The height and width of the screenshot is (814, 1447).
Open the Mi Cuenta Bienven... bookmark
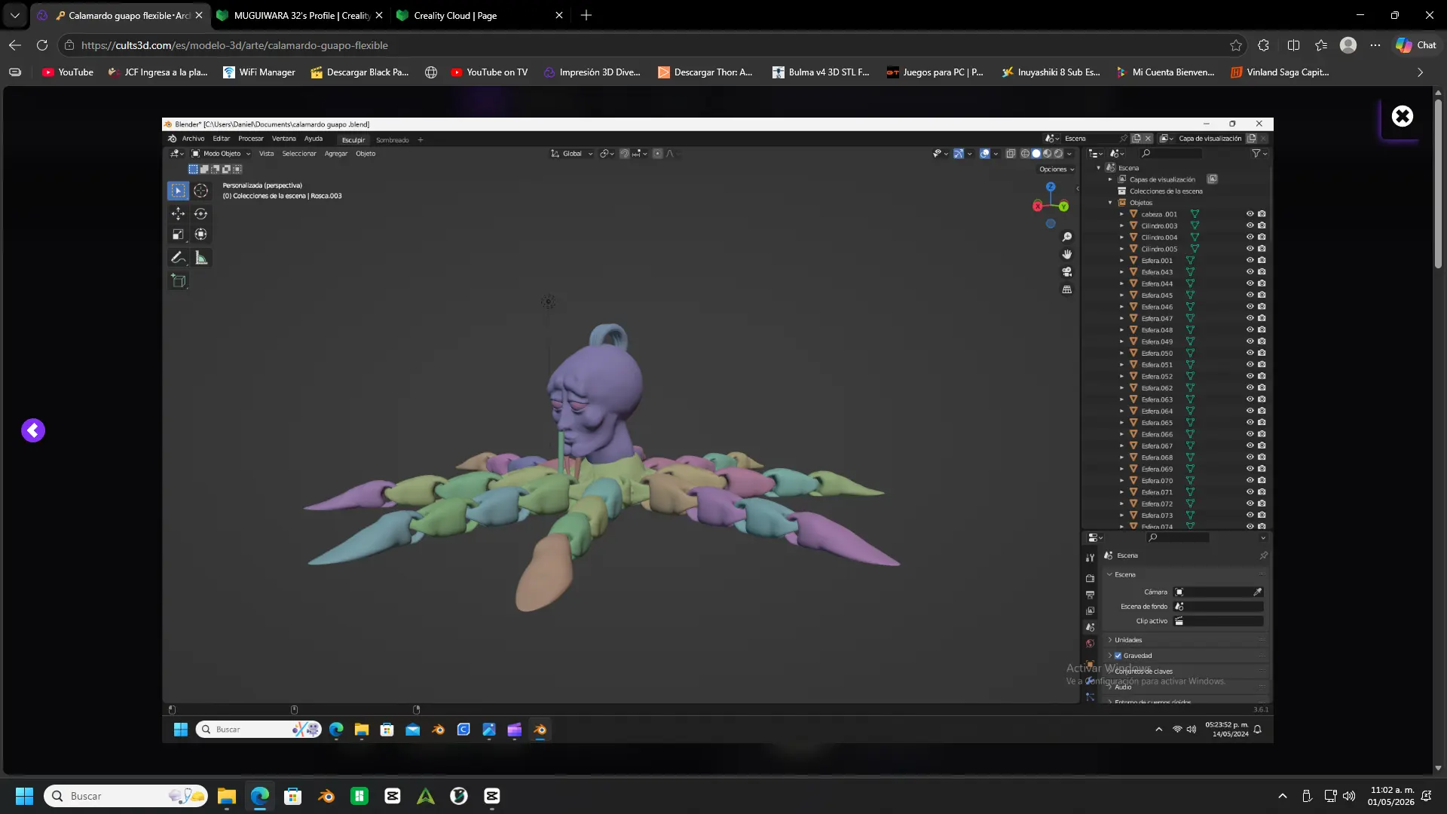click(1165, 72)
